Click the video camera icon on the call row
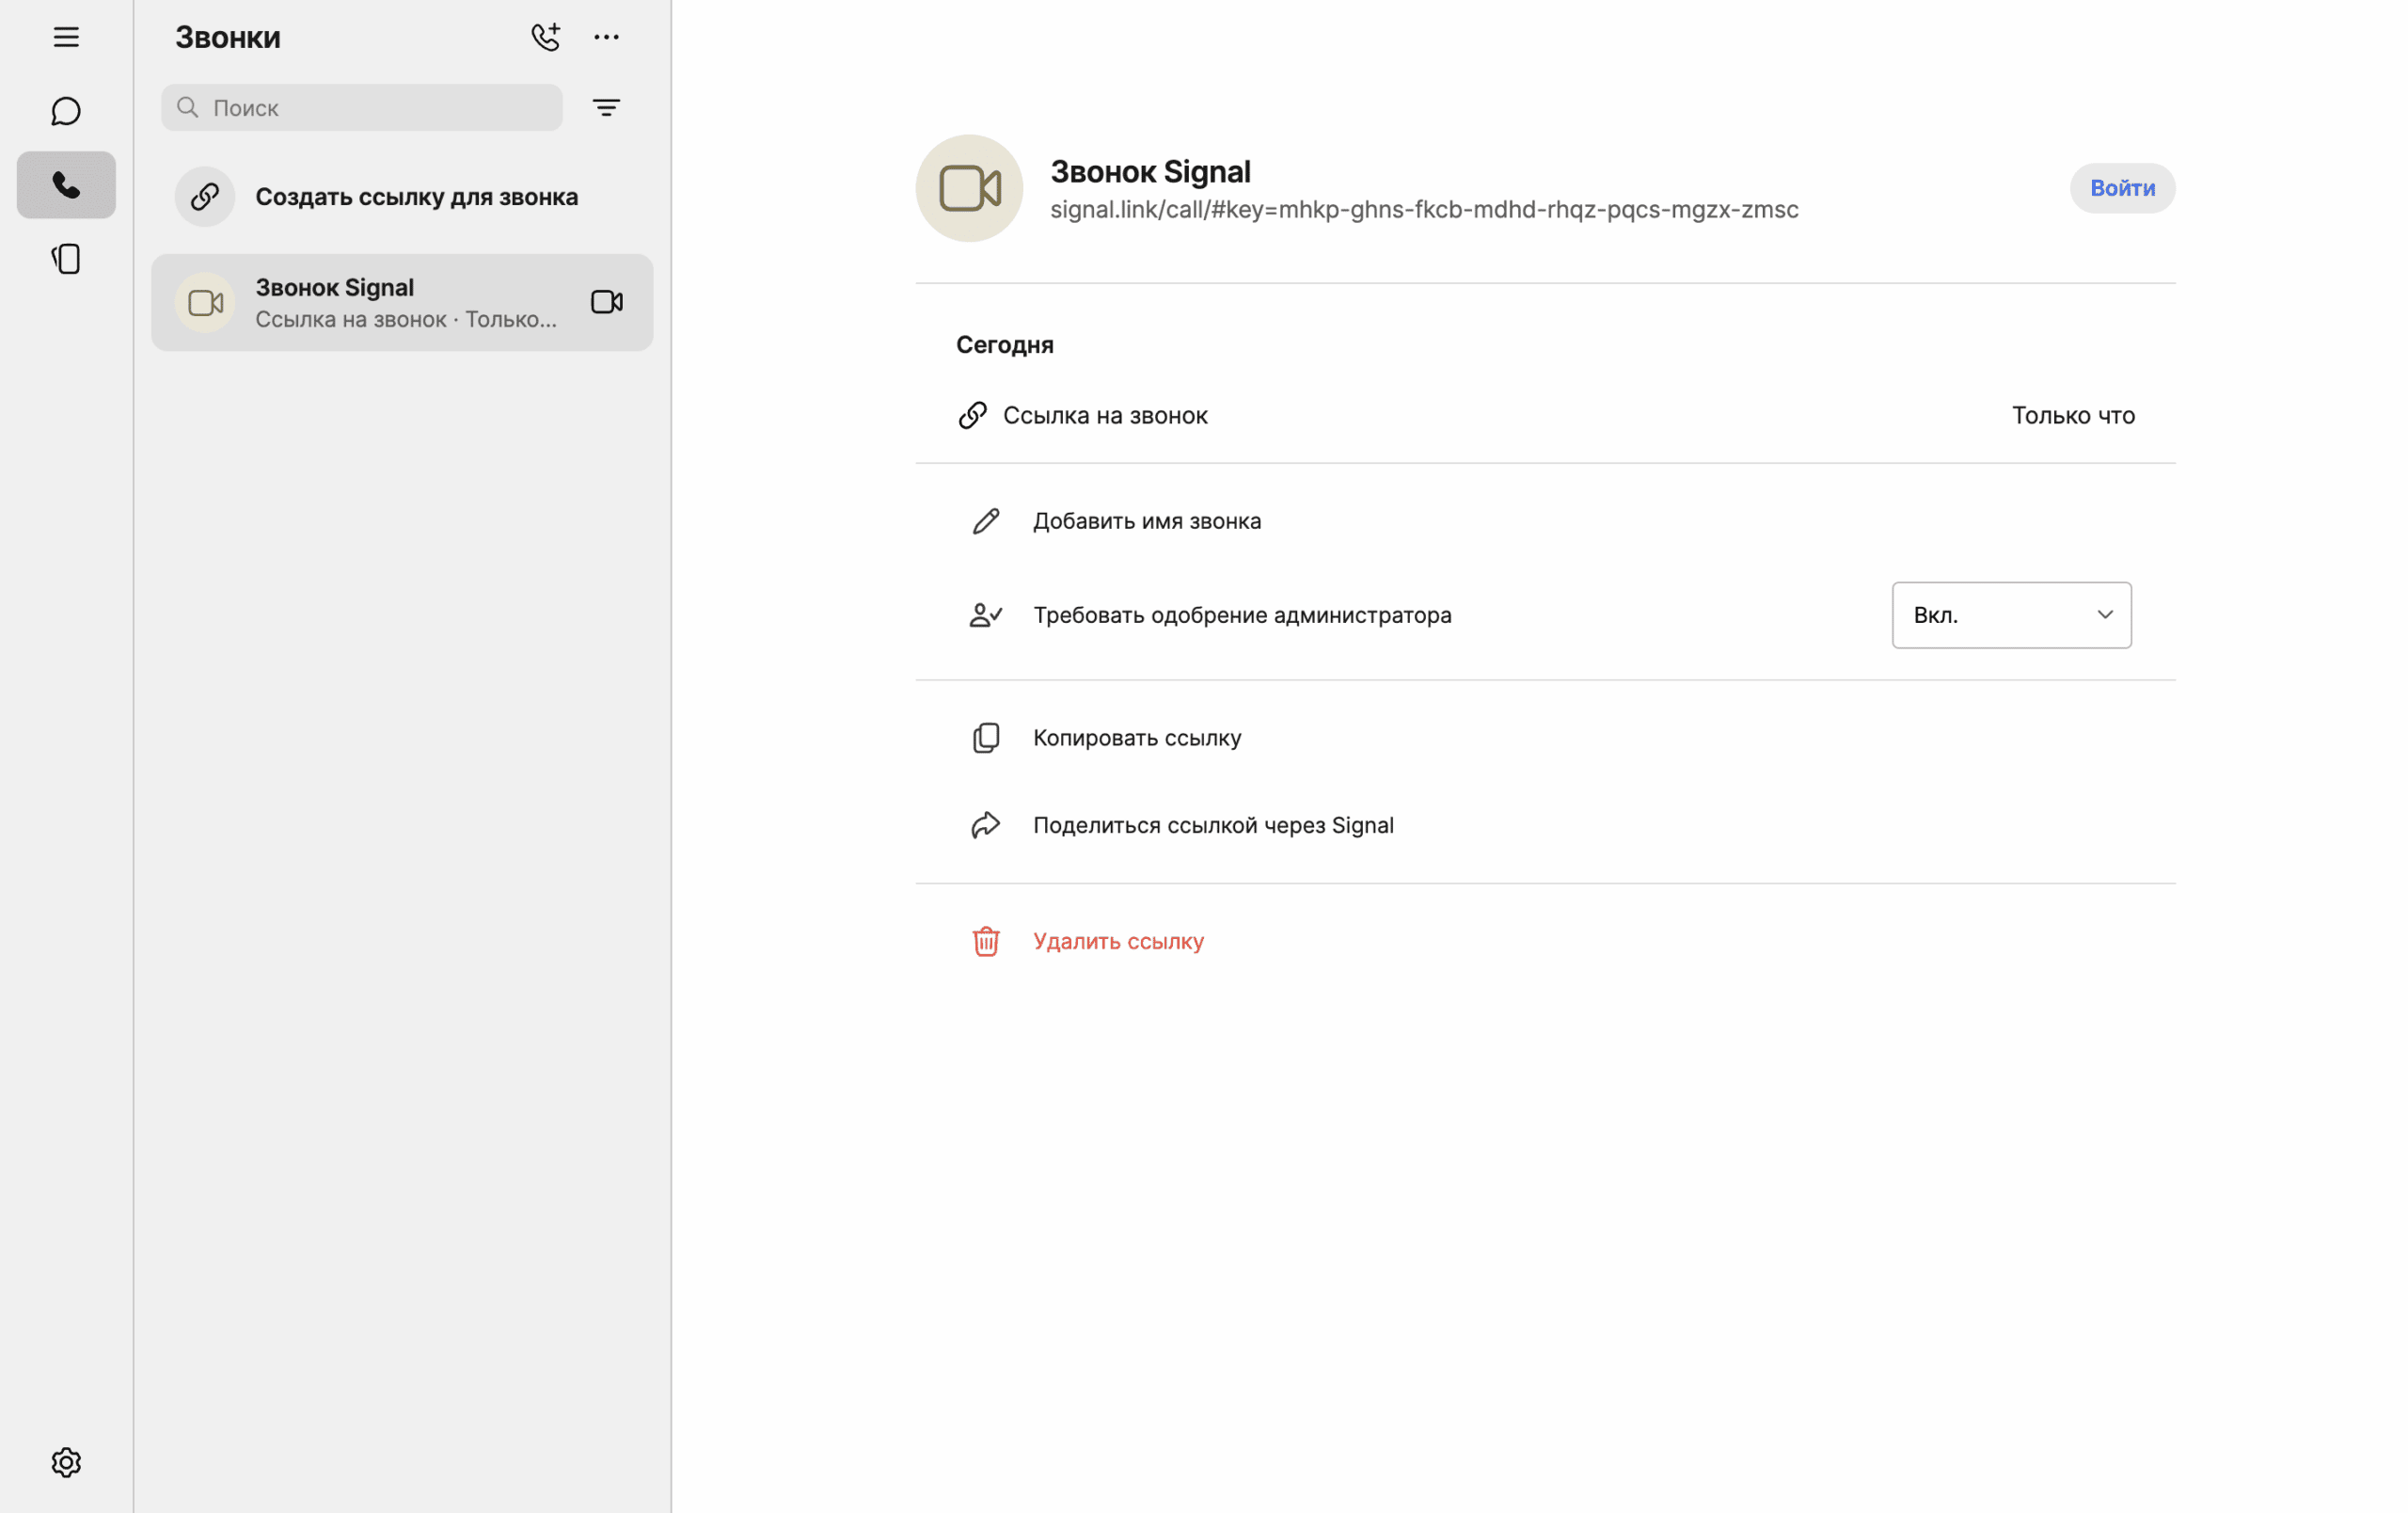 pos(607,302)
